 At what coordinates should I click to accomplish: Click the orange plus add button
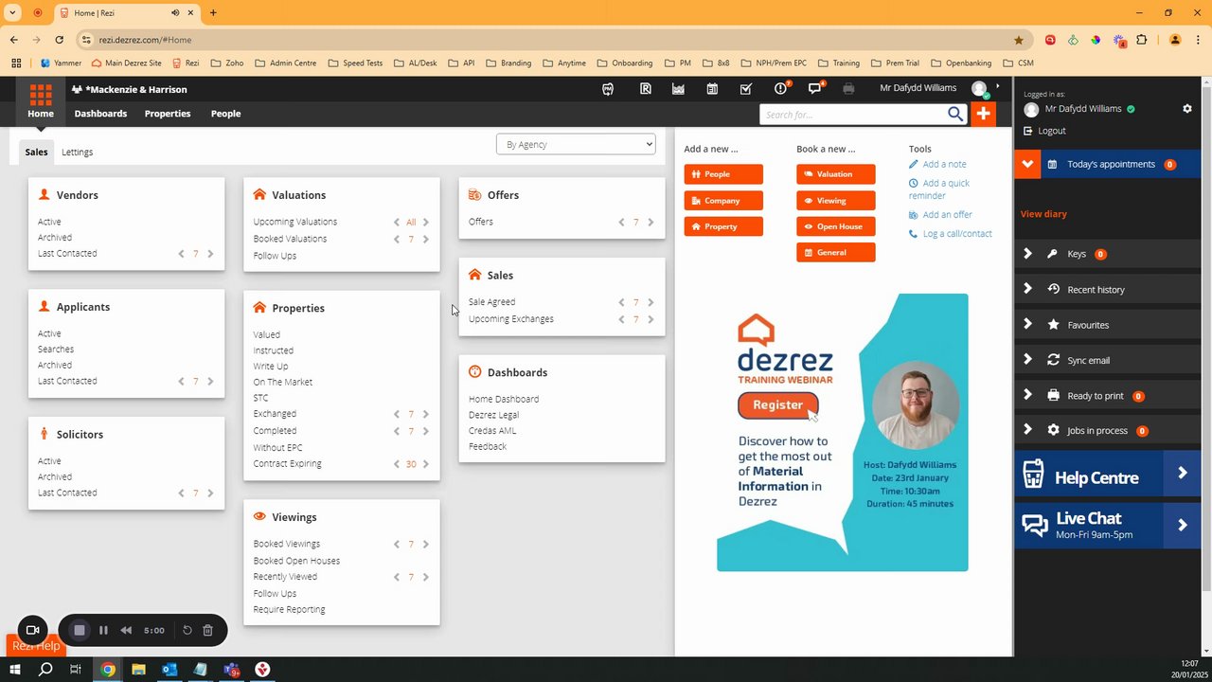coord(983,114)
